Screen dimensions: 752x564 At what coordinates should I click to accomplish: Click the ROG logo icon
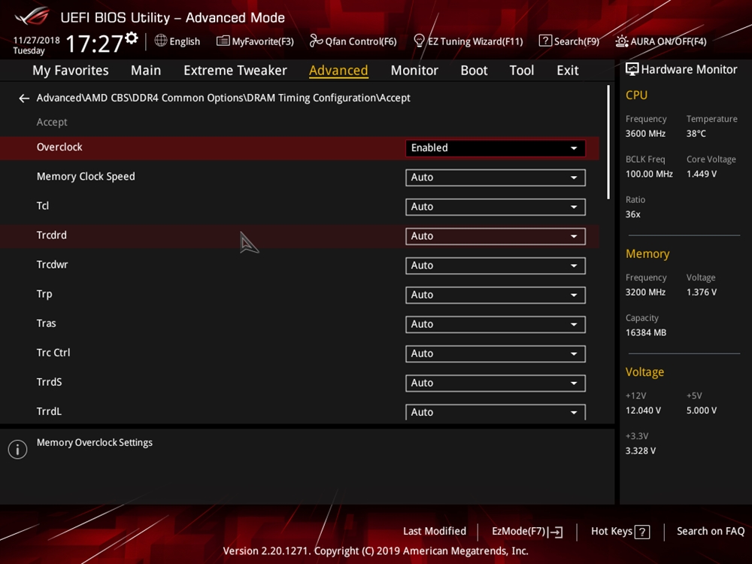pyautogui.click(x=32, y=17)
